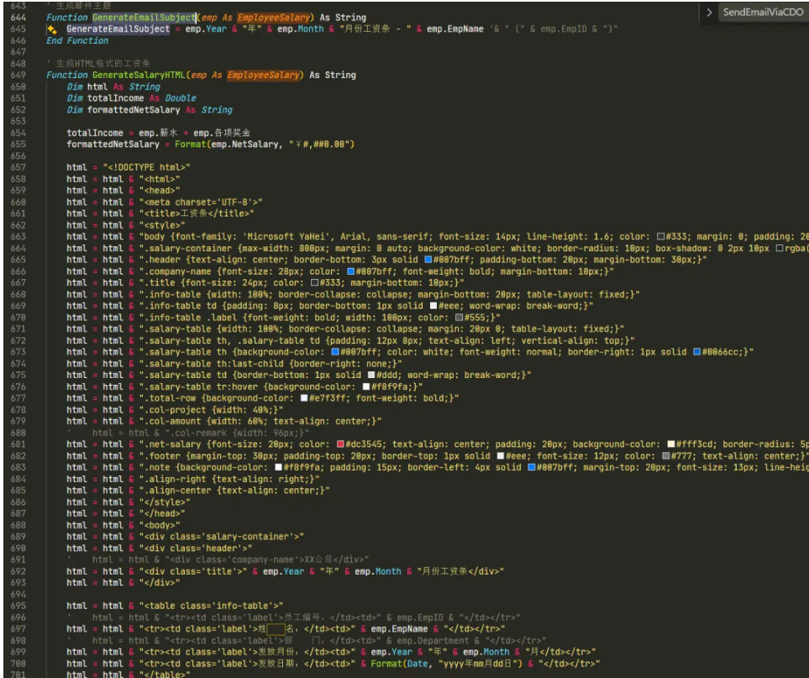Viewport: 809px width, 678px height.
Task: Click the #e7f3ff swatch in .total-row rule
Action: (304, 398)
